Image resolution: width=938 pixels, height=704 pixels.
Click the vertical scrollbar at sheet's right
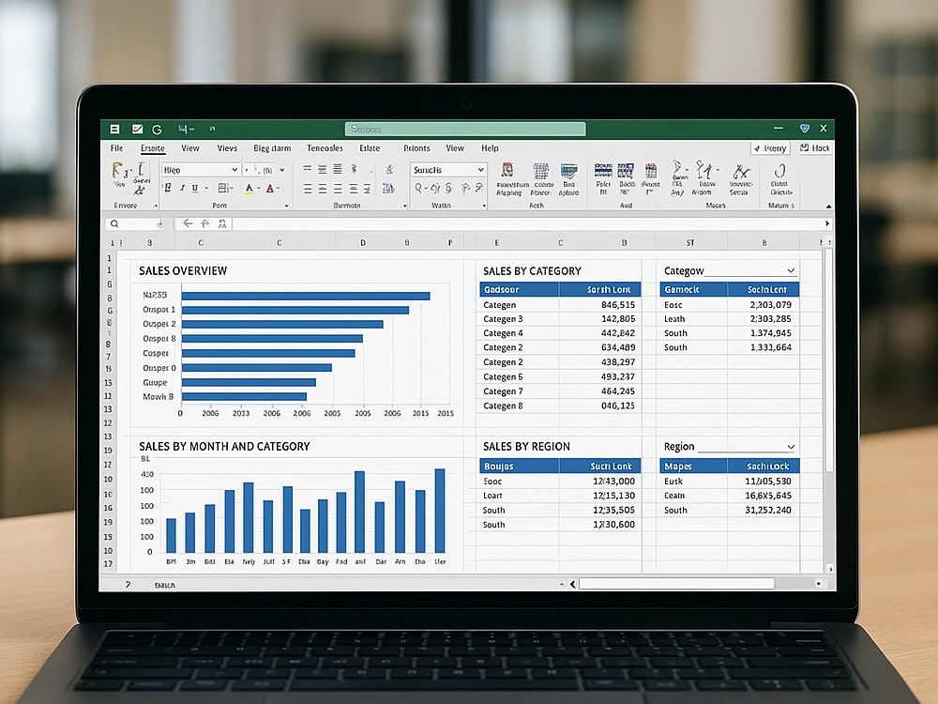pyautogui.click(x=828, y=360)
